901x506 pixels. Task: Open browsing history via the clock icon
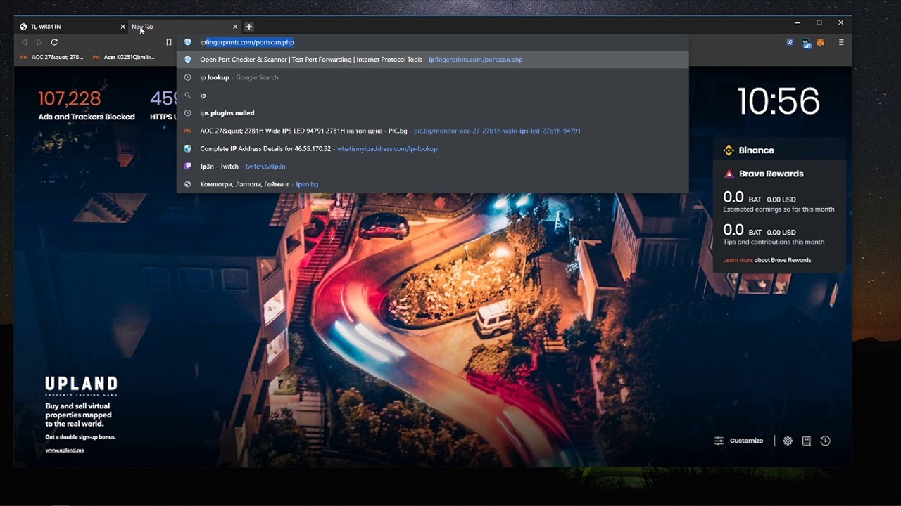pyautogui.click(x=826, y=441)
